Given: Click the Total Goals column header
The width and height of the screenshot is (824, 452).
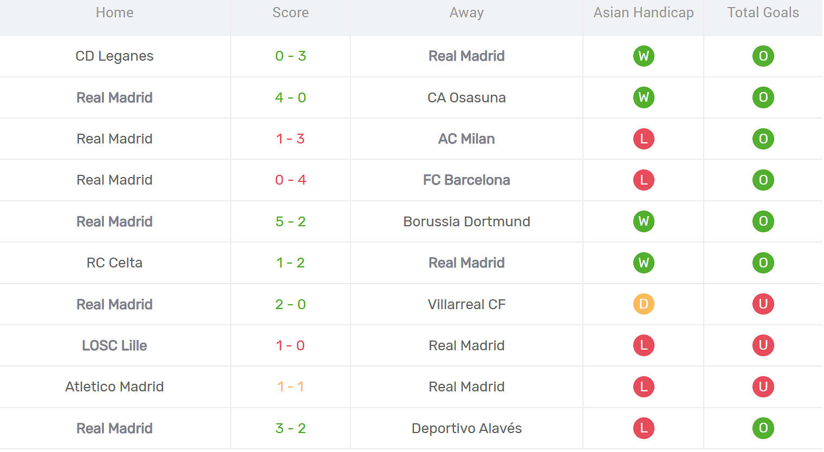Looking at the screenshot, I should (x=763, y=12).
